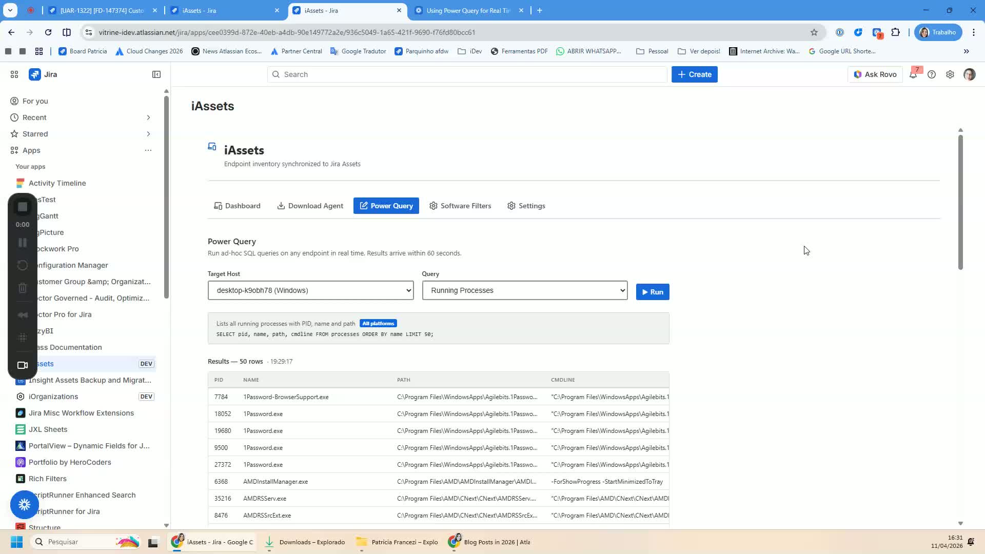Open Rich Filters app
Screen dimensions: 985x554
(x=47, y=479)
